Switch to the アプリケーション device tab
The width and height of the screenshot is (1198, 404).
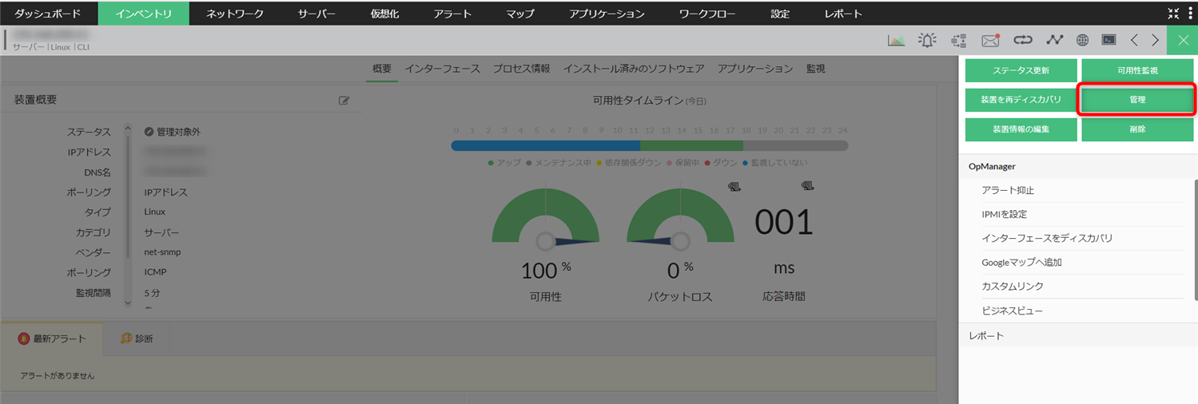click(x=755, y=69)
